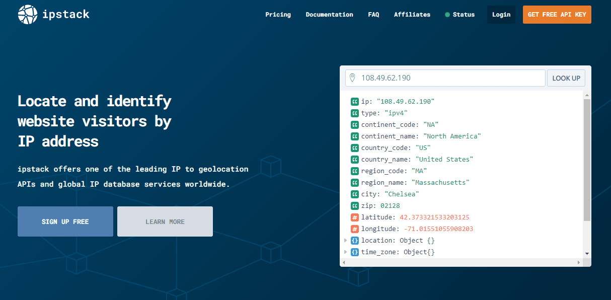This screenshot has height=300, width=611.
Task: Click the string icon beside region_code
Action: coord(355,171)
